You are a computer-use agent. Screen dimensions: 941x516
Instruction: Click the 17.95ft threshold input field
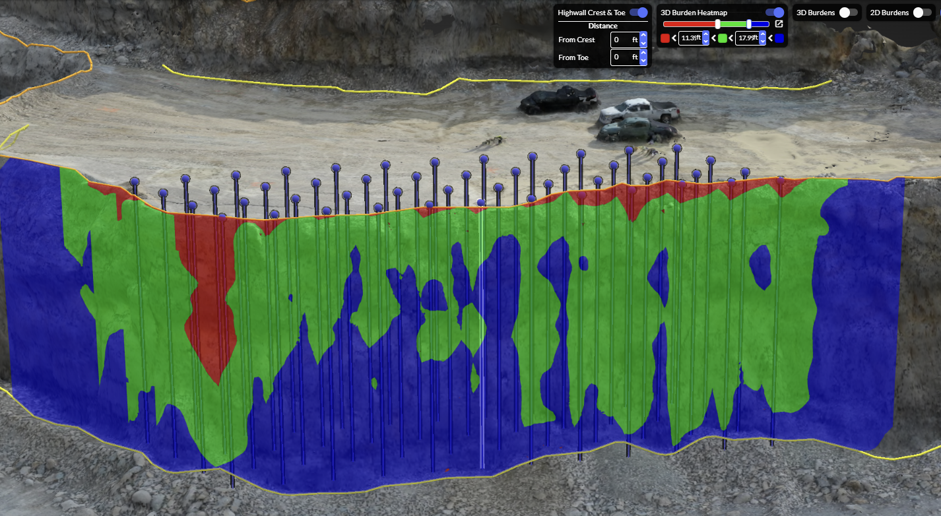pyautogui.click(x=748, y=38)
